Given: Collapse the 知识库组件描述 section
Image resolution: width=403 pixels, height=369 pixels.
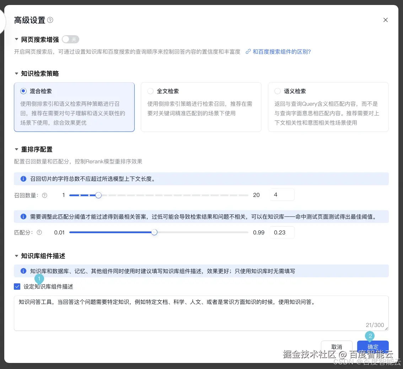Looking at the screenshot, I should (17, 256).
